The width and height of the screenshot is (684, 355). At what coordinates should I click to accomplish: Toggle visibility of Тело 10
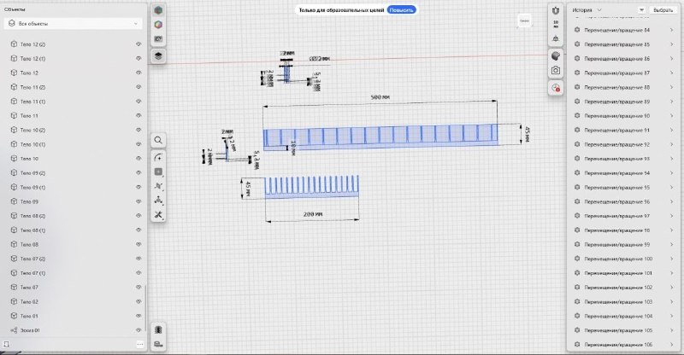coord(139,159)
